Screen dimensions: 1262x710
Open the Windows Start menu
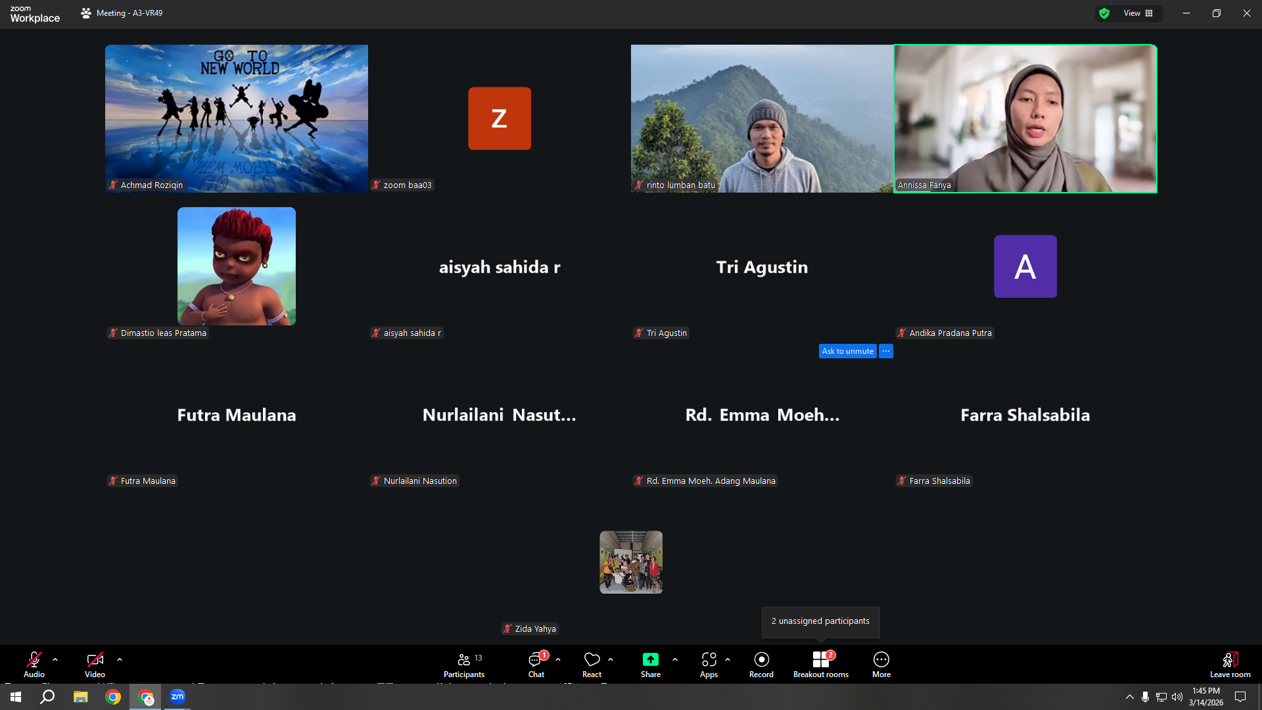(16, 697)
